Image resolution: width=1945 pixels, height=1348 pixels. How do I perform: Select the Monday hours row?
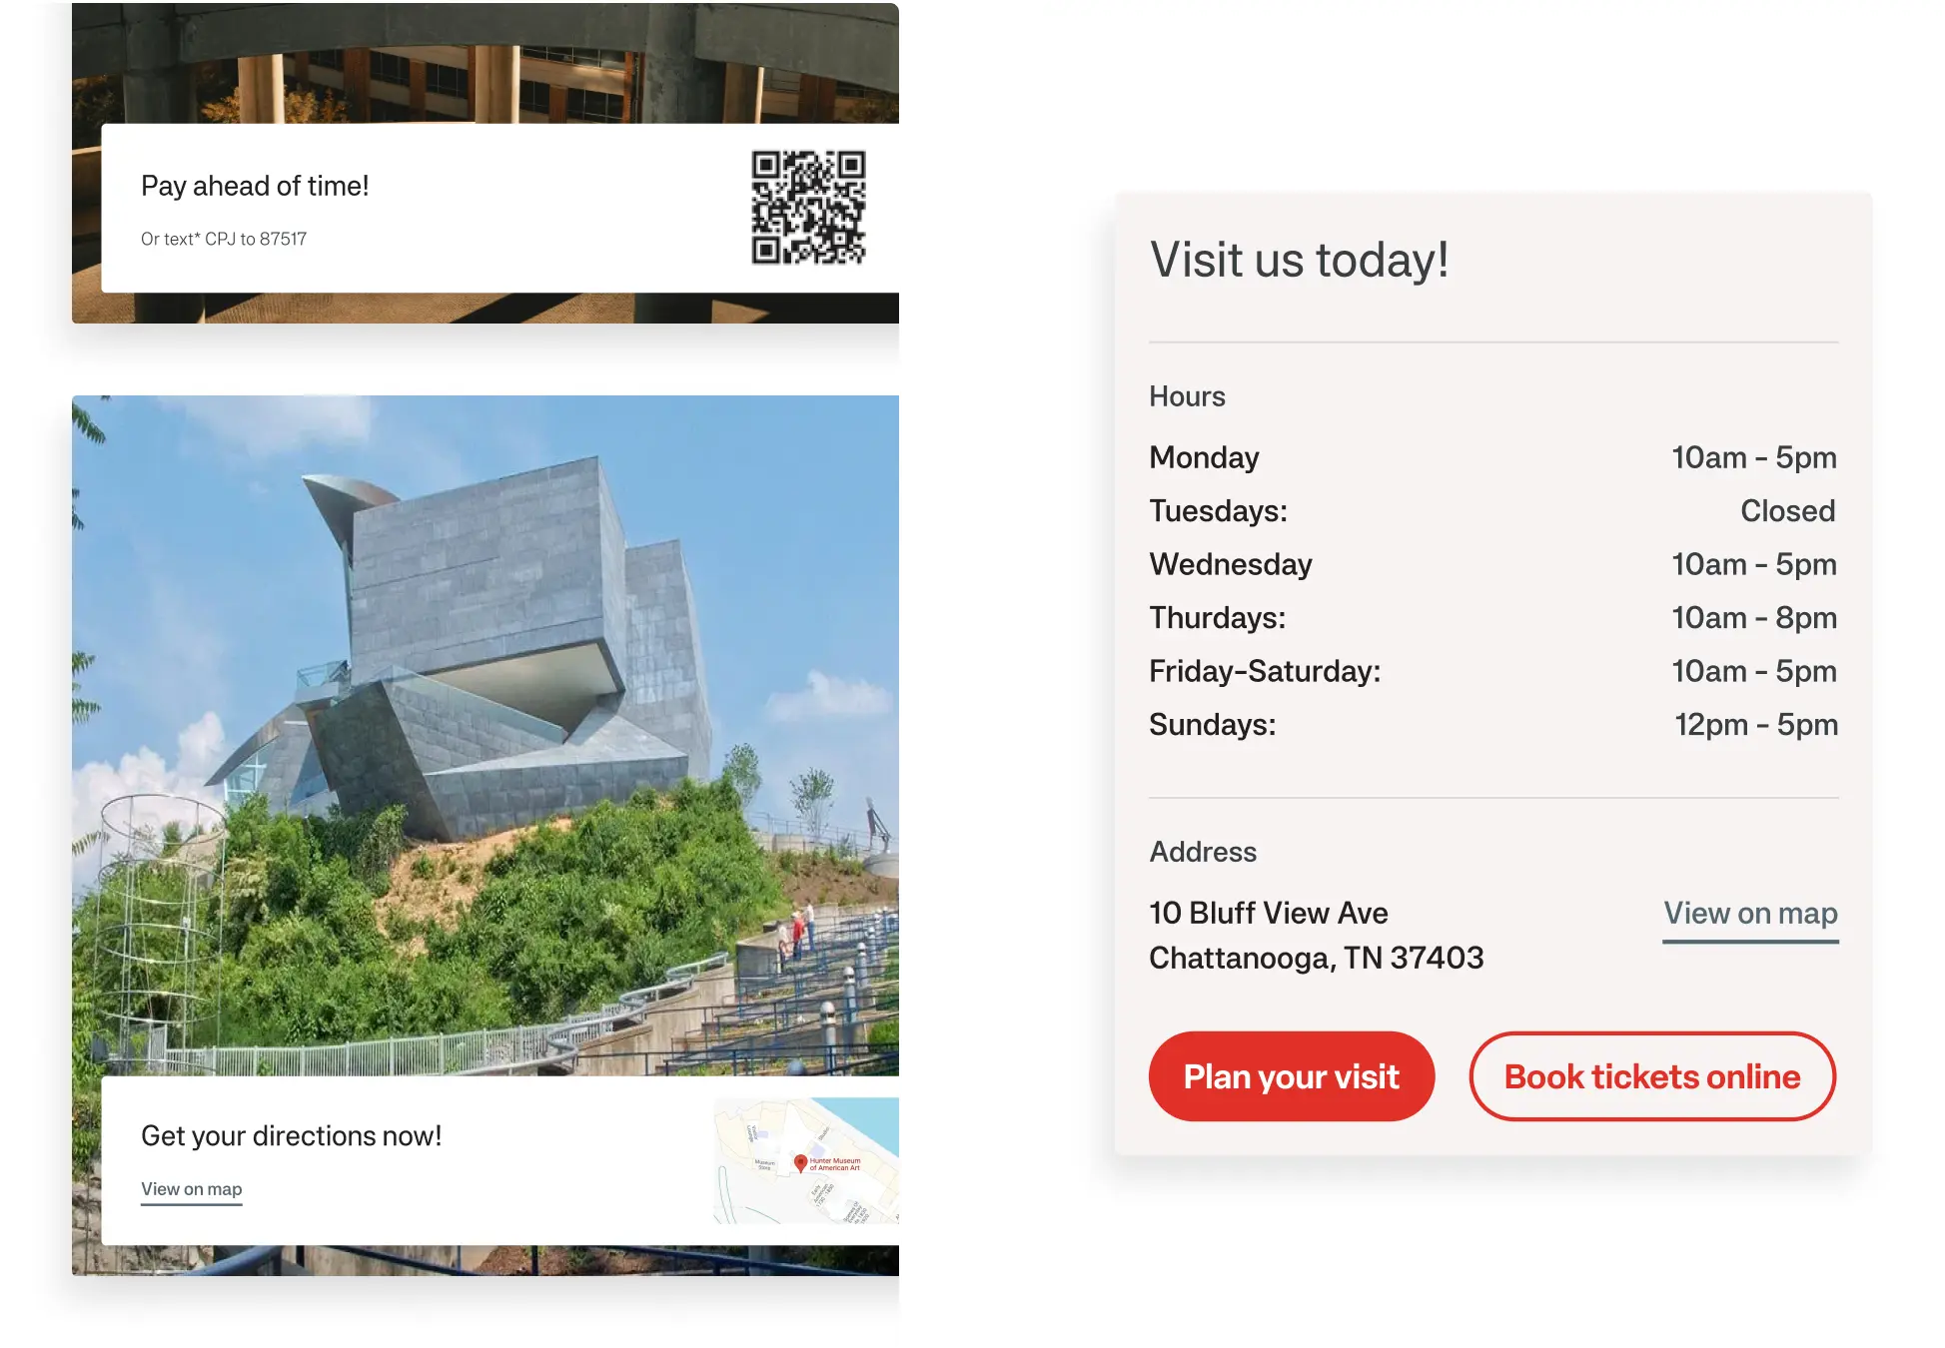coord(1493,457)
